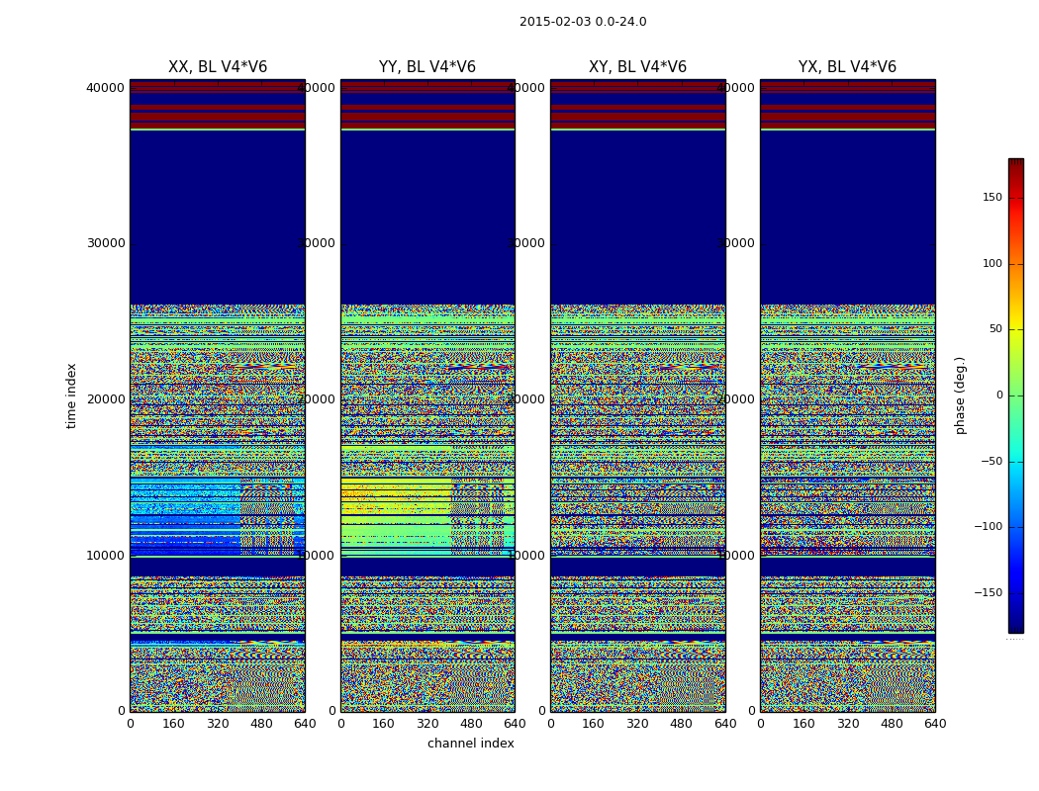
Task: Select colorbar tick label '50'
Action: click(995, 329)
